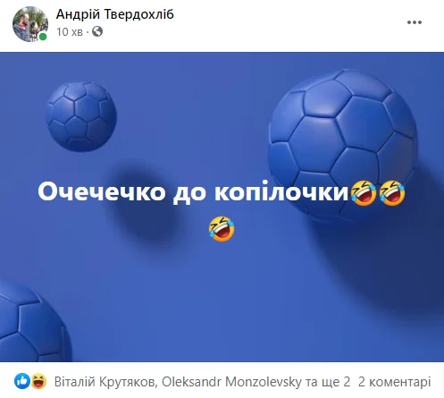The image size is (444, 398).
Task: Open Андрій Твердохліб profile picture
Action: click(30, 24)
